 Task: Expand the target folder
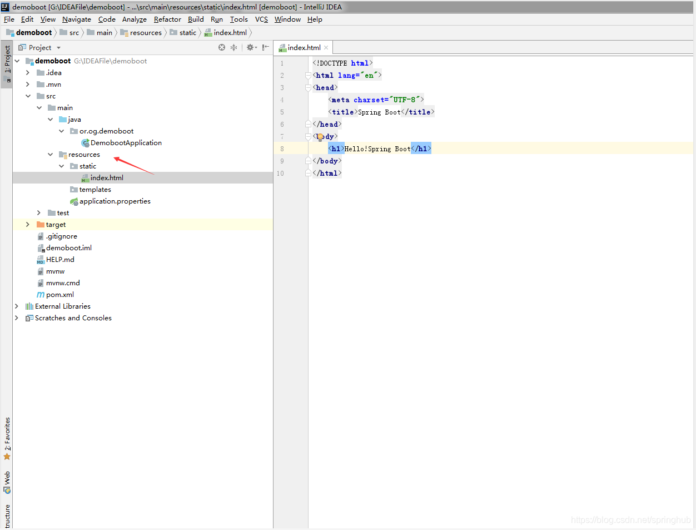point(28,225)
